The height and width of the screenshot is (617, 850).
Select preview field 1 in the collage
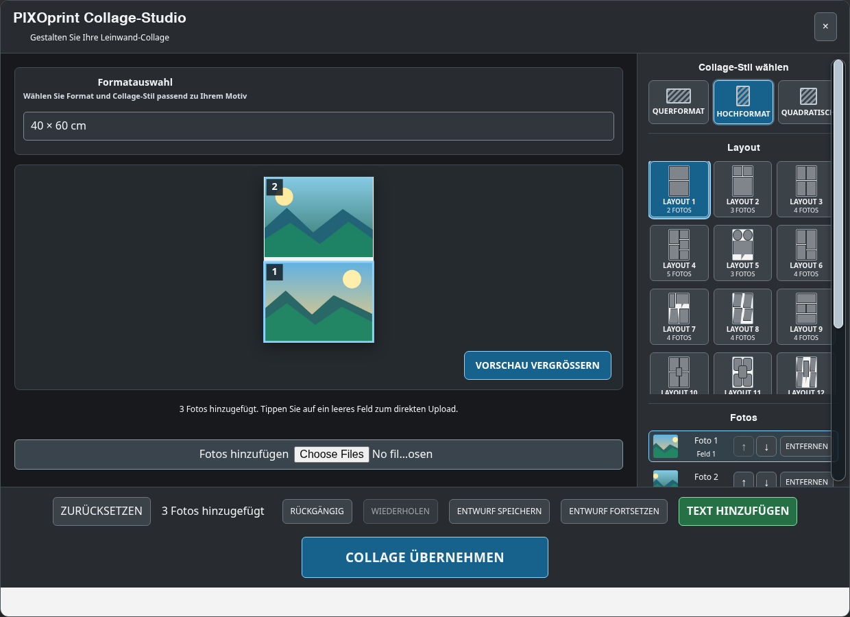click(x=319, y=302)
